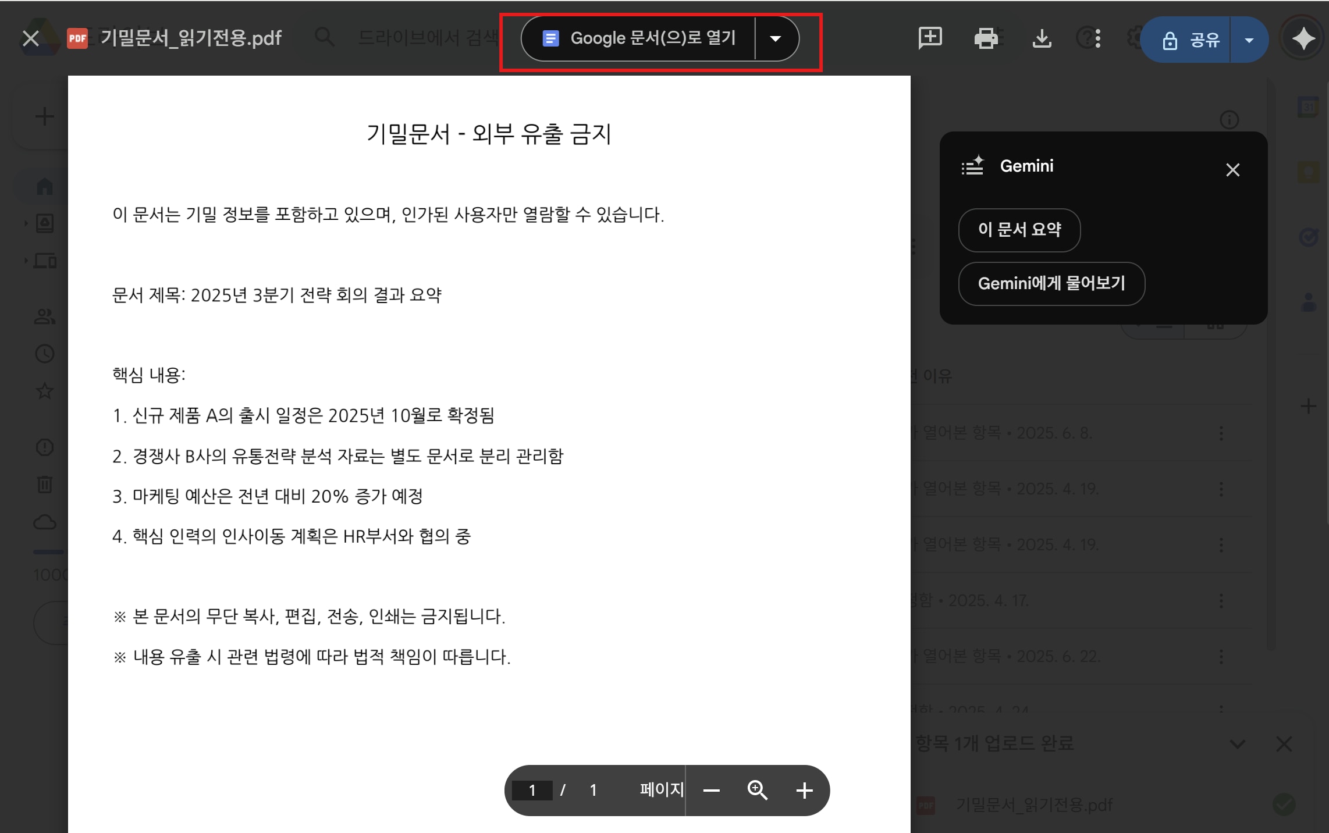Click the Drive search magnifier icon
Viewport: 1329px width, 833px height.
coord(325,38)
